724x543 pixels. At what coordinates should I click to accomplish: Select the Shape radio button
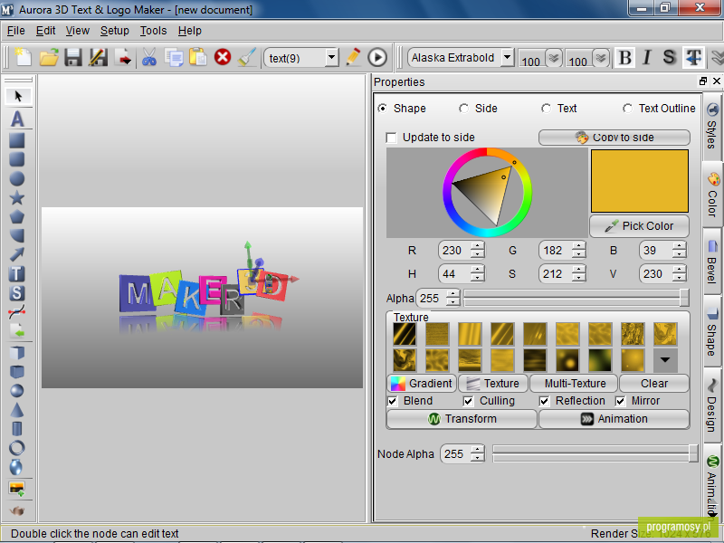[x=382, y=108]
